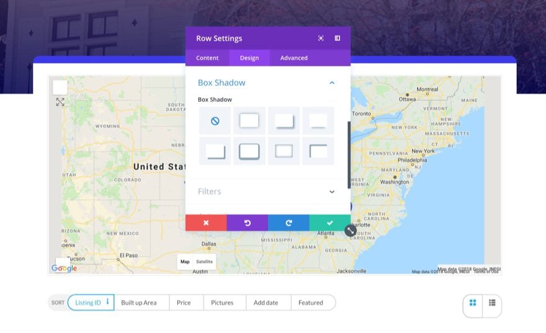Viewport: 546px width, 333px height.
Task: Click the map fullscreen expand arrows icon
Action: [x=60, y=102]
